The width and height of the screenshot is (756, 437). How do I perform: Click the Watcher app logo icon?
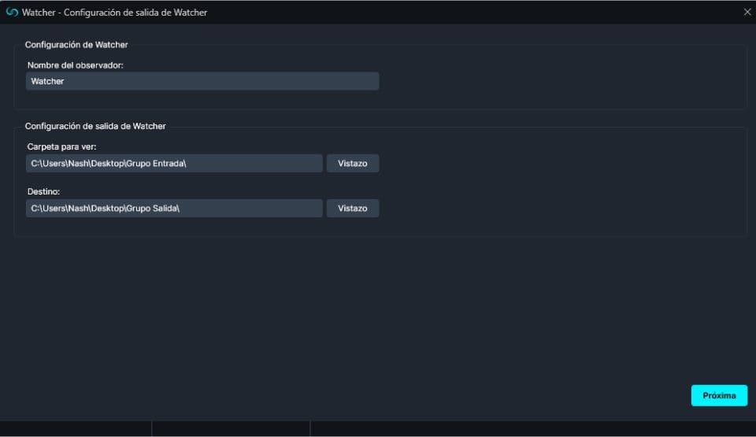12,12
